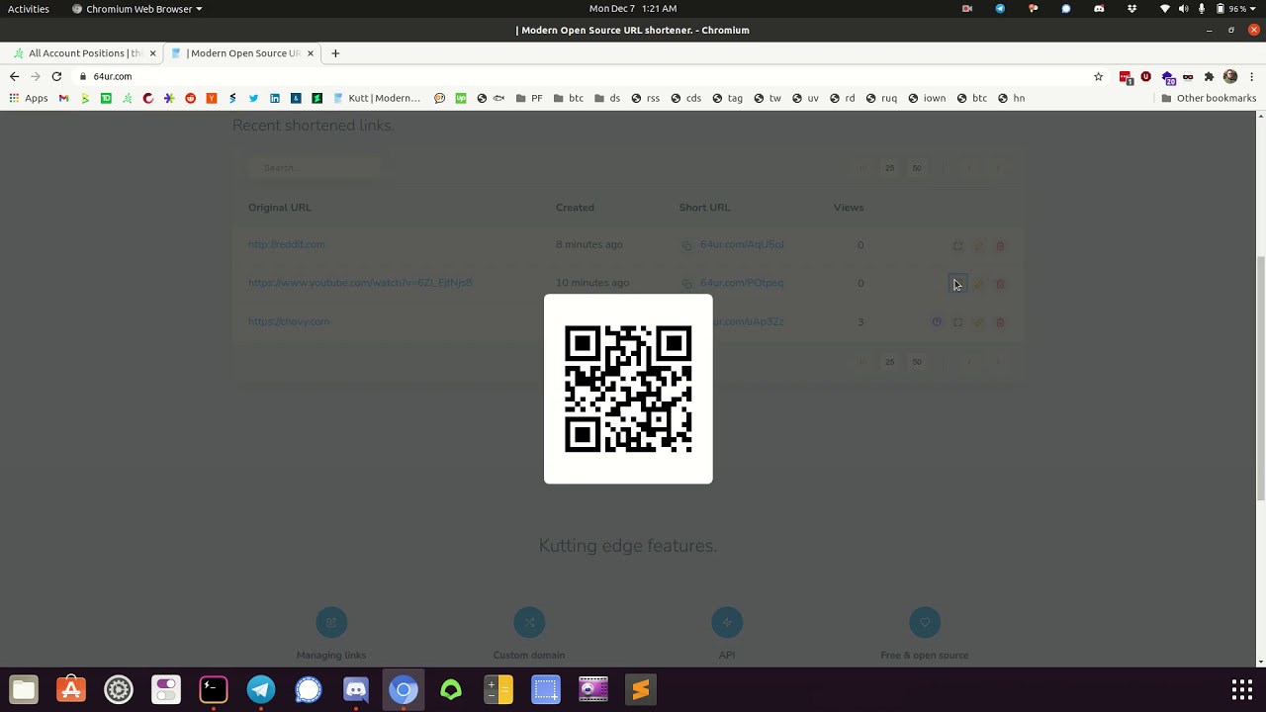Screen dimensions: 1266x712
Task: Set 50 rows per page in the top pagination
Action: tap(917, 168)
